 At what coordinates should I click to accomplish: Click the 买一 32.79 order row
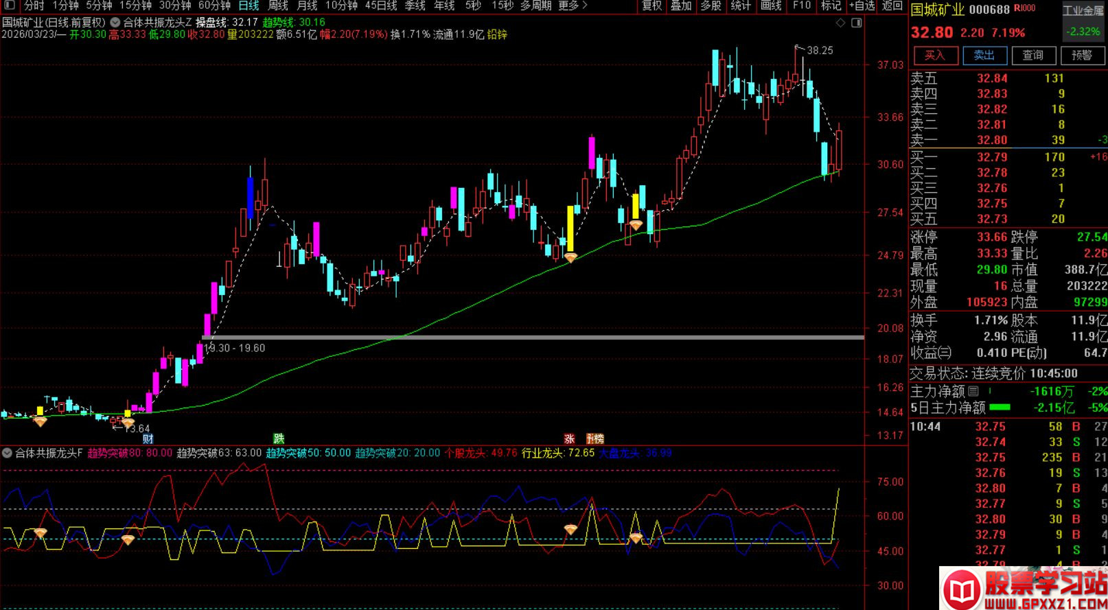tap(1008, 157)
